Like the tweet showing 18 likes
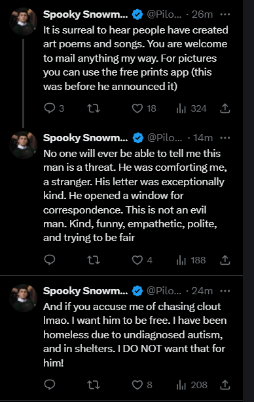 click(144, 108)
